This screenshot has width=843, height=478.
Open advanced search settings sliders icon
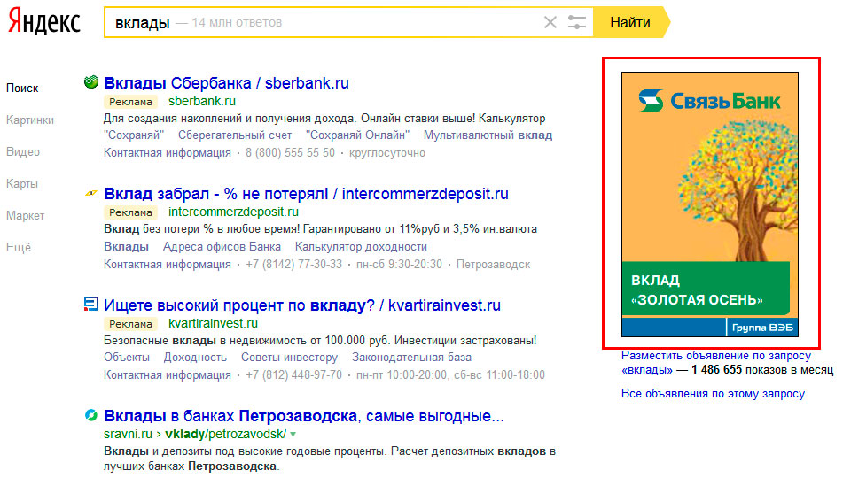point(576,22)
